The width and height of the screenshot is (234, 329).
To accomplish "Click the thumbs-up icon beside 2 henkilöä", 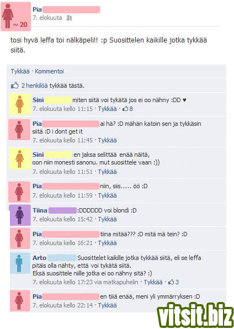I will (14, 86).
